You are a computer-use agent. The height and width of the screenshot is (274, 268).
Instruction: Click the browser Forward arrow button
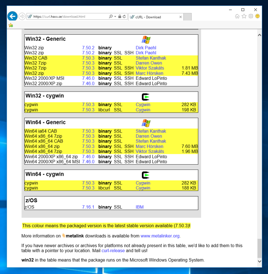tap(22, 17)
